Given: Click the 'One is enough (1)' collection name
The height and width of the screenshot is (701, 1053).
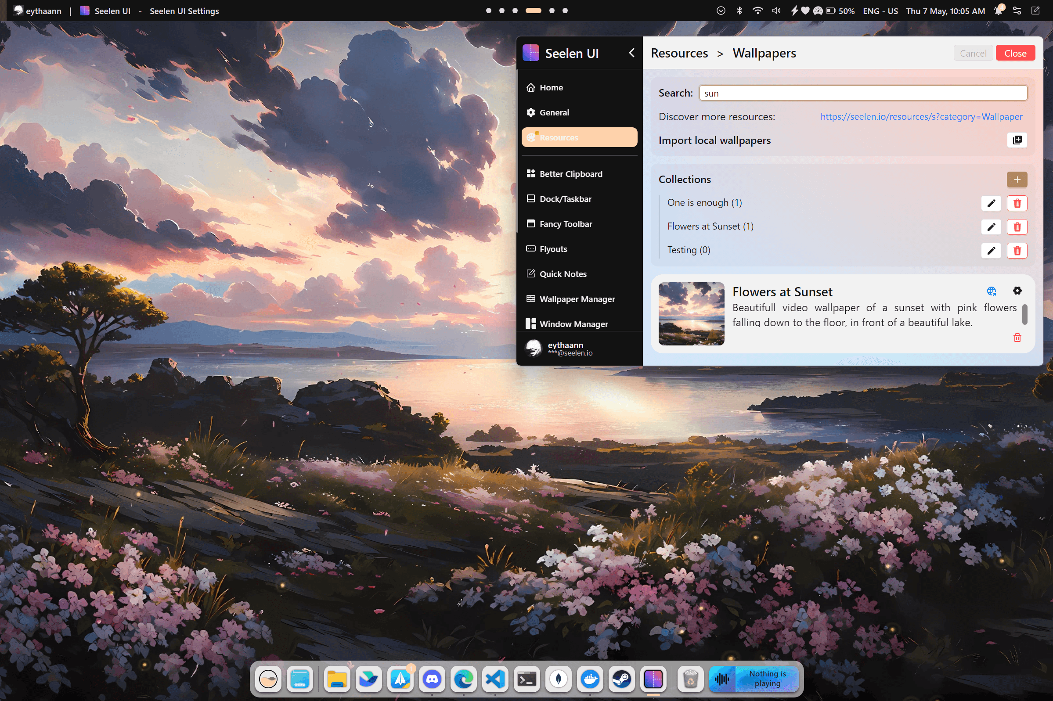Looking at the screenshot, I should tap(704, 202).
